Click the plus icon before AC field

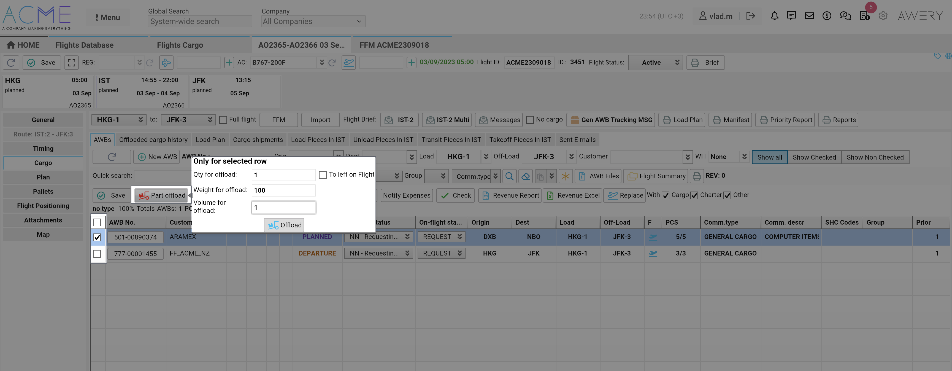(229, 63)
